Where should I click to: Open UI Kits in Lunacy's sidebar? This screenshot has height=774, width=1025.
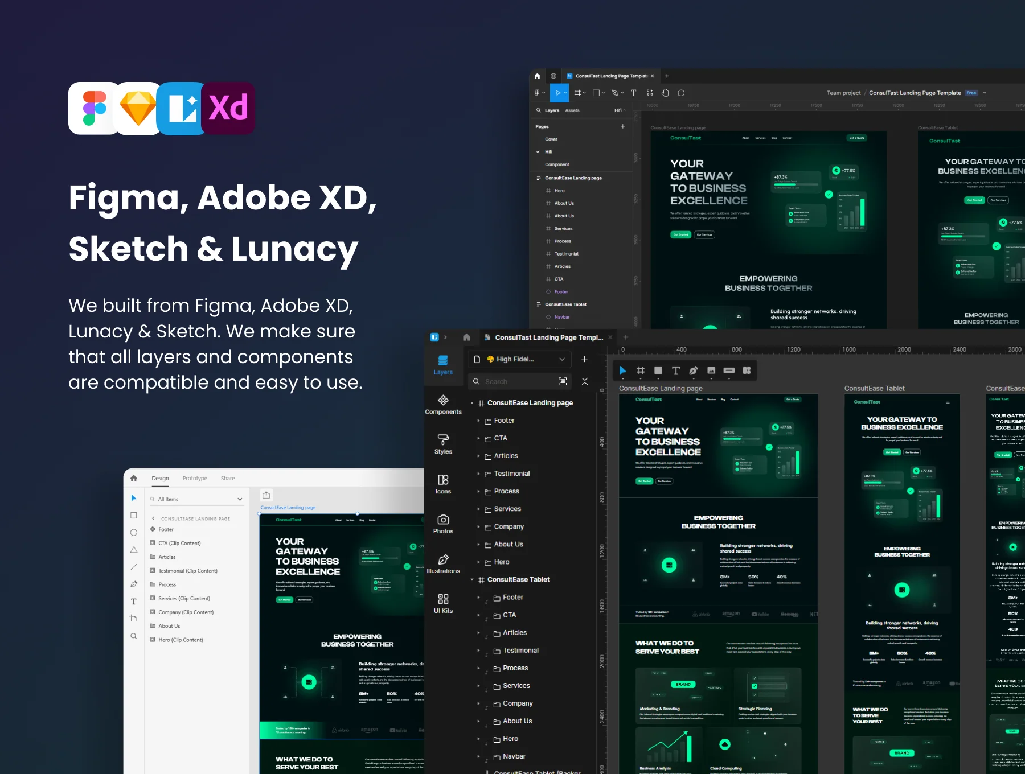tap(443, 604)
